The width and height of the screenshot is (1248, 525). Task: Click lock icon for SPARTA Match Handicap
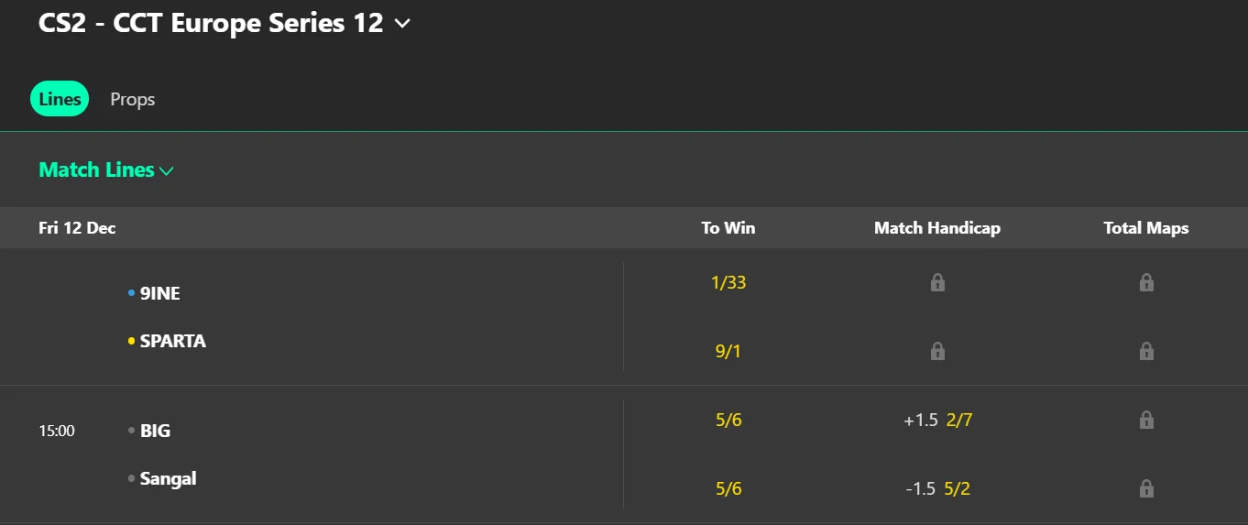tap(937, 351)
